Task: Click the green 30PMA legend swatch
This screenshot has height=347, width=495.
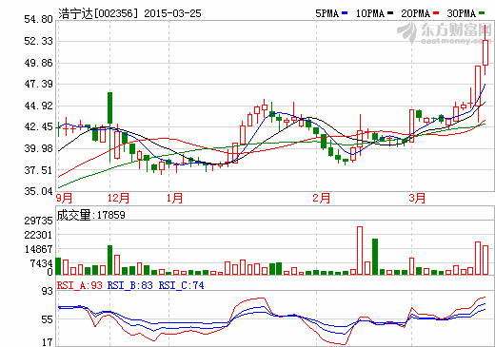Action: click(482, 13)
